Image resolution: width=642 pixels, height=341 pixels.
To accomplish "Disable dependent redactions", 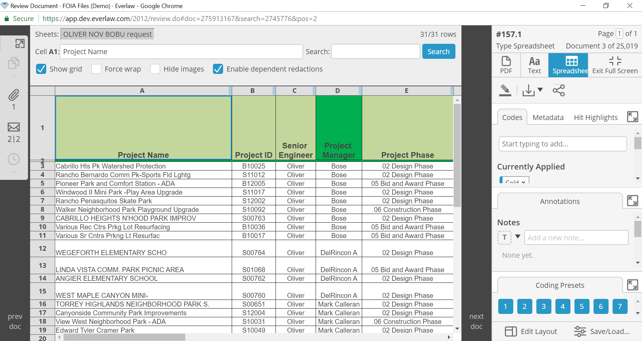I will click(218, 69).
